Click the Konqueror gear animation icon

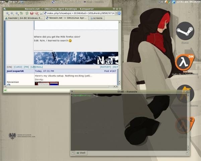point(119,13)
